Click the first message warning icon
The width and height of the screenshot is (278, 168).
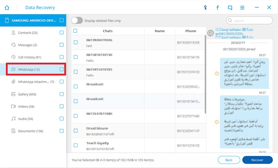click(x=216, y=73)
